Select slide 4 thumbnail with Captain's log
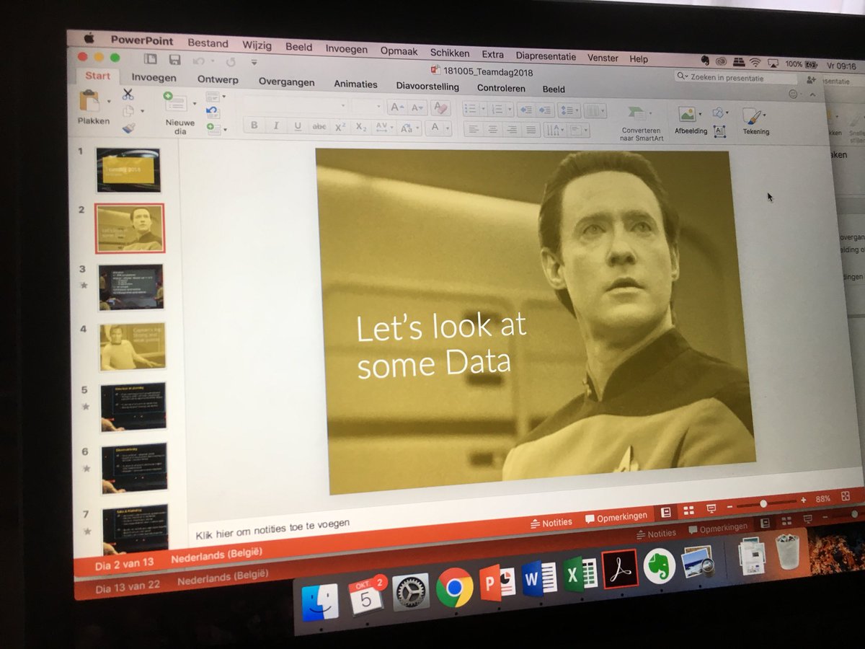This screenshot has height=649, width=865. tap(133, 347)
